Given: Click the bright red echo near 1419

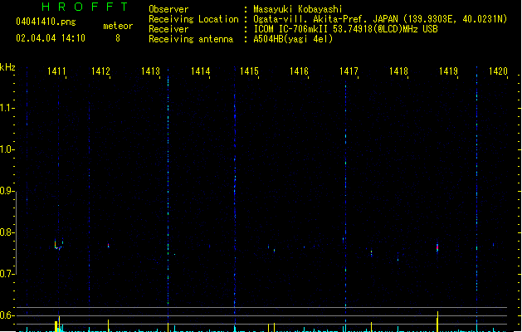Looking at the screenshot, I should pos(437,248).
